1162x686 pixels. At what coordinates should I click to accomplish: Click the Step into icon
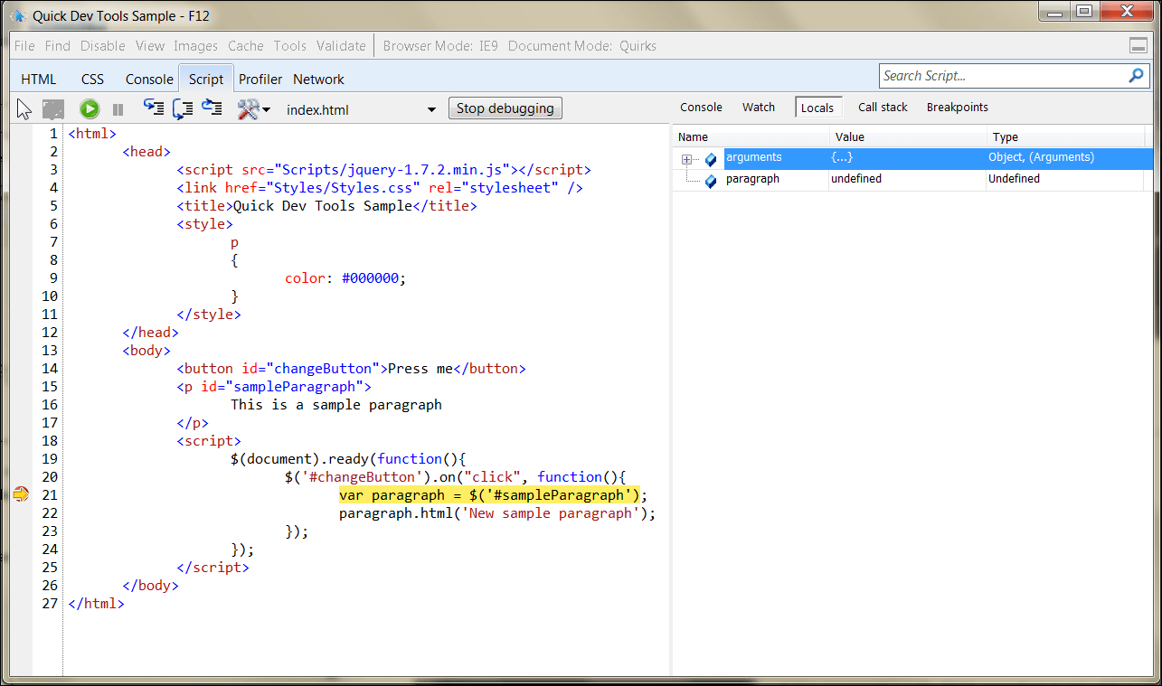(154, 108)
